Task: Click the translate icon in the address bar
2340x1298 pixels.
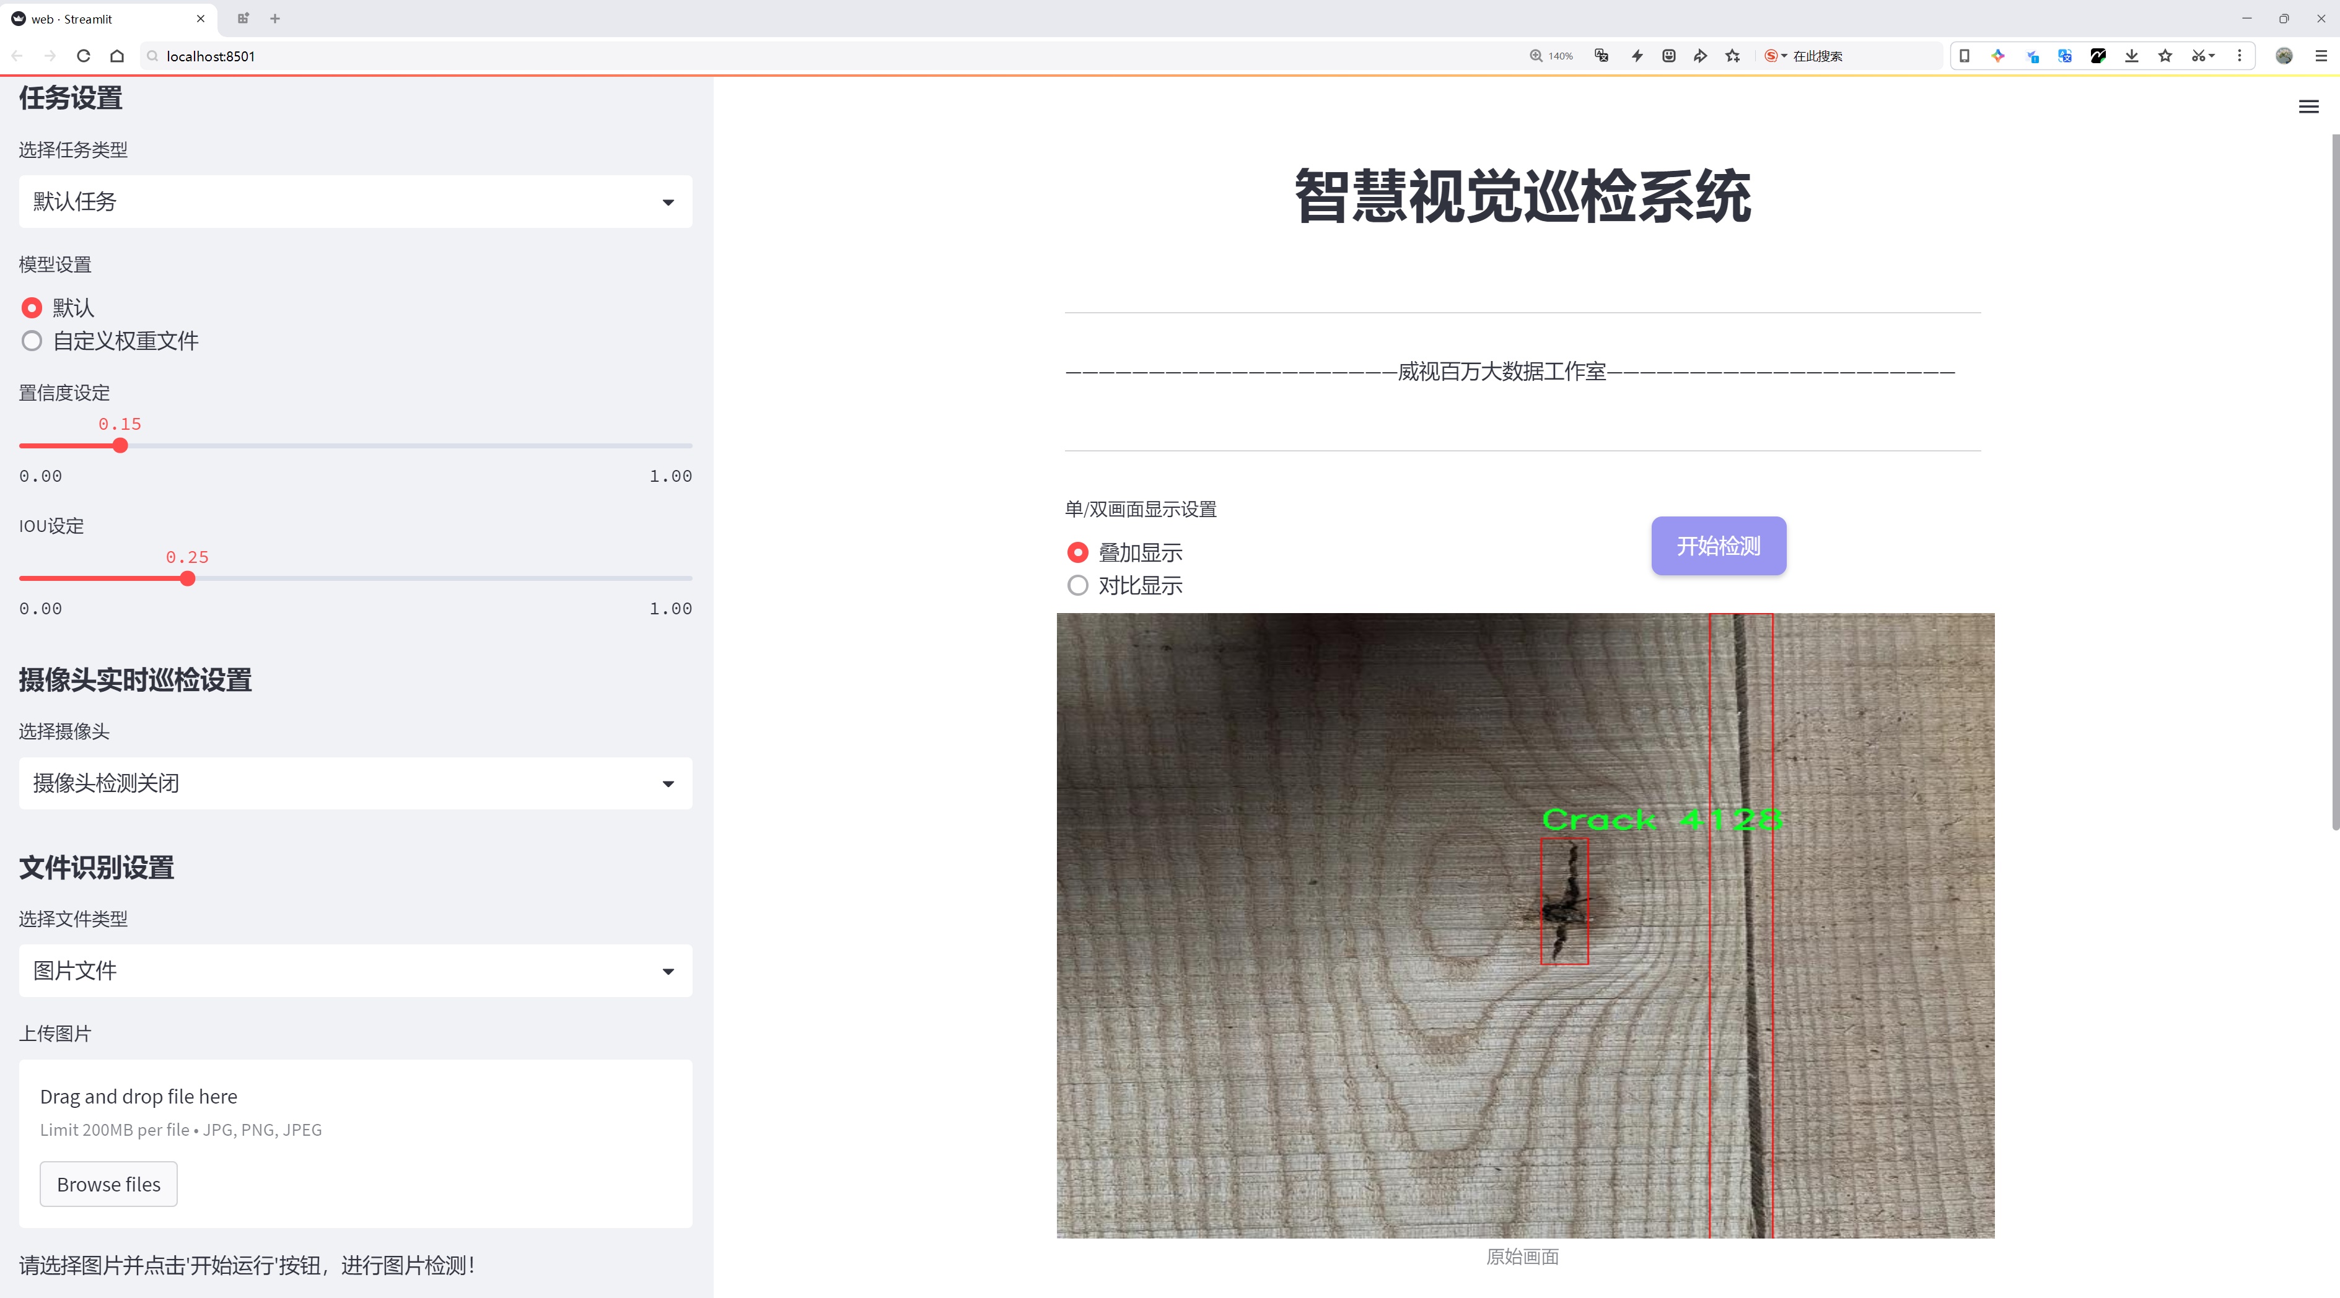Action: [1602, 56]
